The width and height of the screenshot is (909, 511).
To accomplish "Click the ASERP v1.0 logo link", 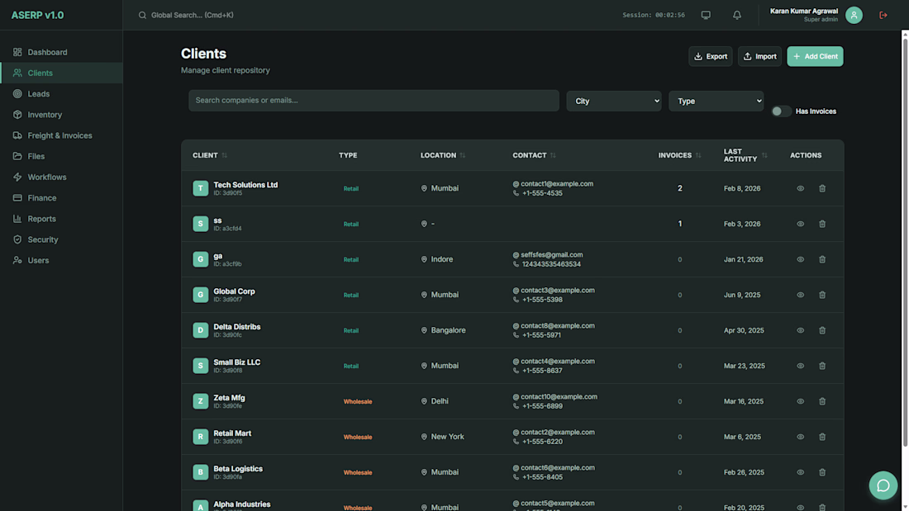I will click(x=38, y=15).
